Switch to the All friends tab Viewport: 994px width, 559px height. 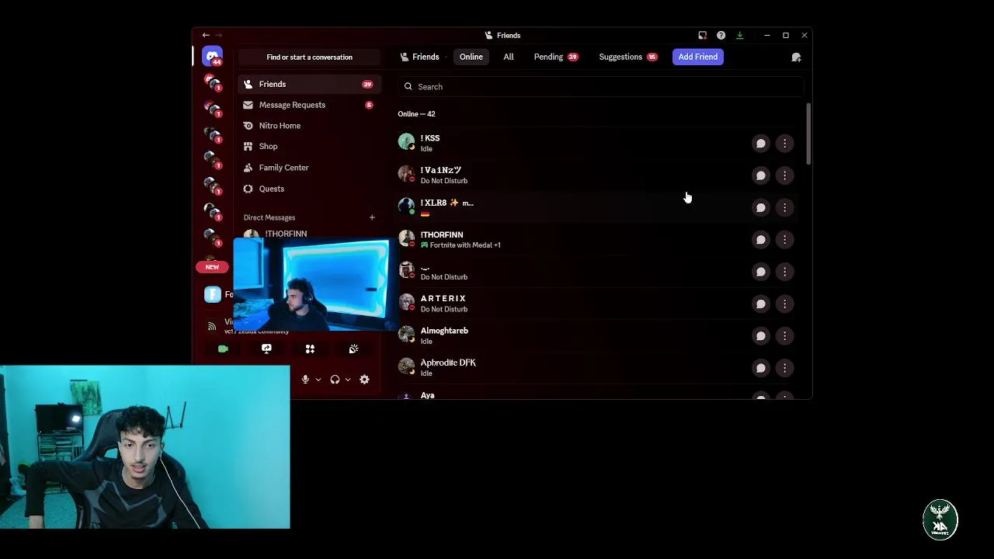[x=509, y=57]
